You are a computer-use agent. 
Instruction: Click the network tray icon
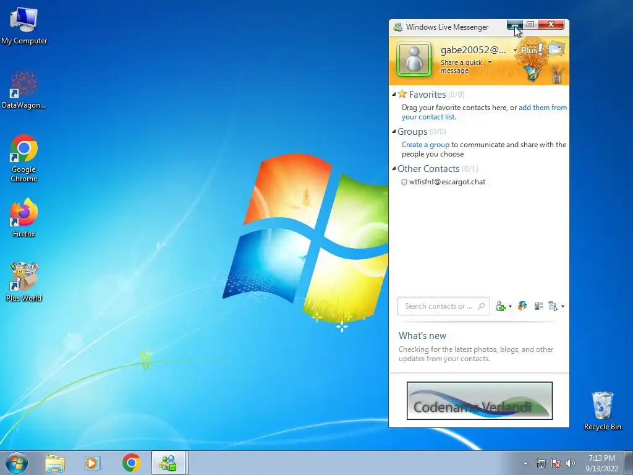pyautogui.click(x=540, y=463)
